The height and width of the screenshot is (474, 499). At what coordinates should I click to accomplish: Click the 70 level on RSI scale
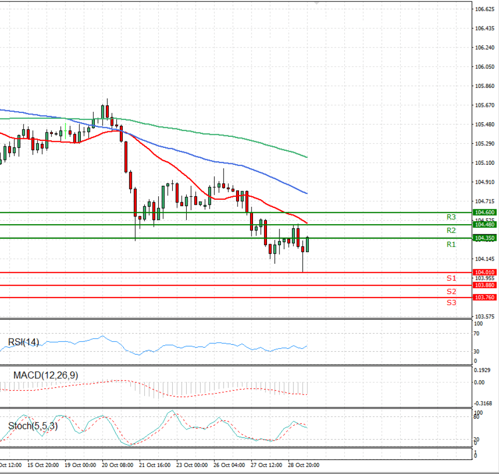point(477,334)
